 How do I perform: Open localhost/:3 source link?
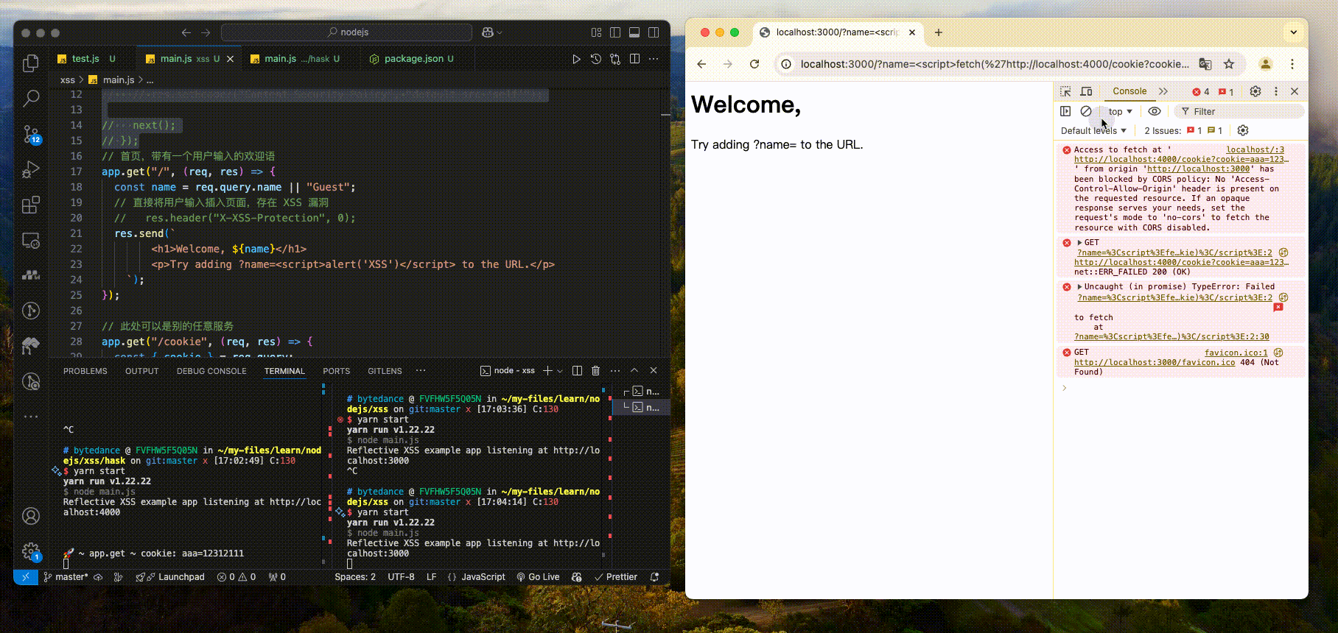[x=1255, y=149]
